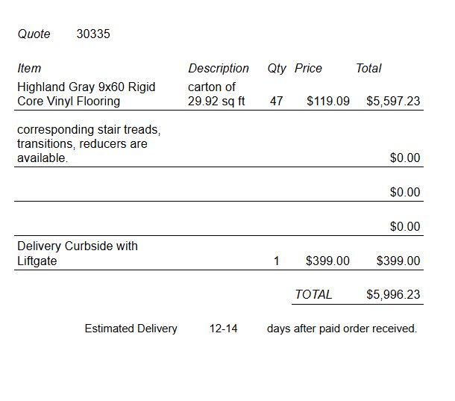
Task: Click the 12-14 estimated delivery days value
Action: click(224, 329)
